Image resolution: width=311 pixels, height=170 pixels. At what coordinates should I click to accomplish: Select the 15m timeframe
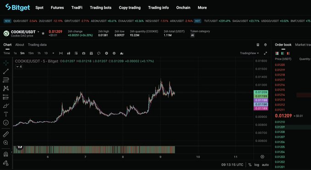tap(31, 53)
